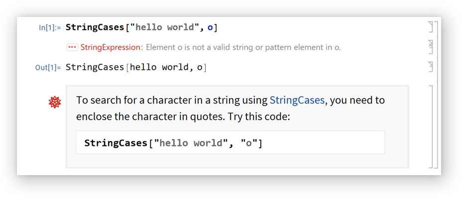462x198 pixels.
Task: Click StringCases function name in In[1]
Action: coord(96,28)
